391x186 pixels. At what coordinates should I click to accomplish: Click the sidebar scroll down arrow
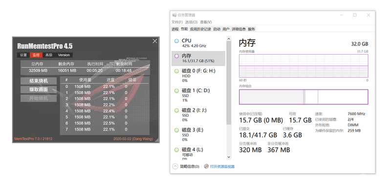[229, 157]
